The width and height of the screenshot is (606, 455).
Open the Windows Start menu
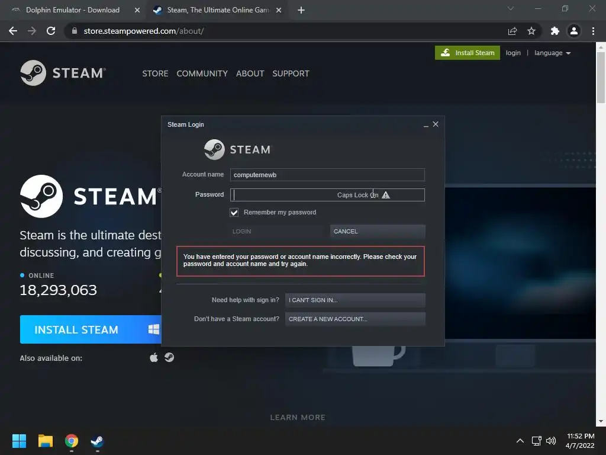(19, 441)
